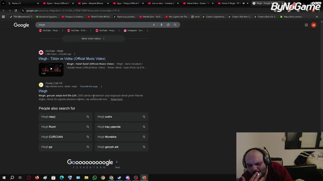323x181 pixels.
Task: Search for Wegh pp
Action: 66,147
